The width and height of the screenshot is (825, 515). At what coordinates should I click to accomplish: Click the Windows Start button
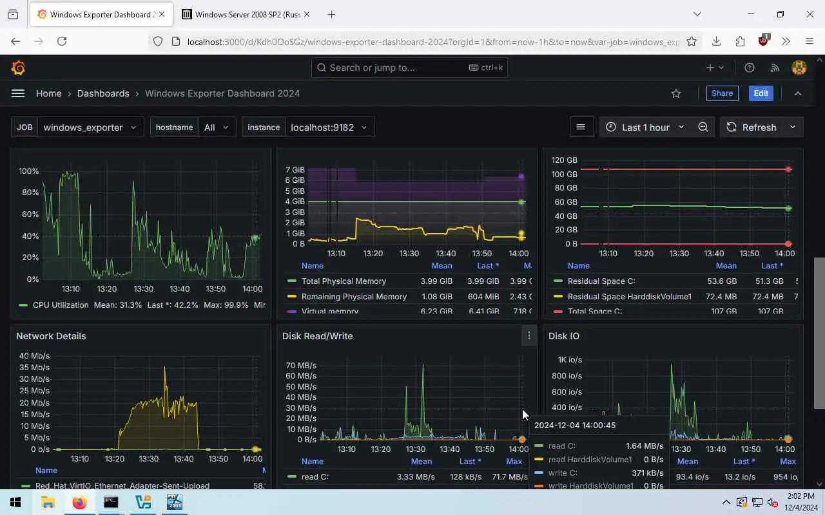(x=15, y=502)
